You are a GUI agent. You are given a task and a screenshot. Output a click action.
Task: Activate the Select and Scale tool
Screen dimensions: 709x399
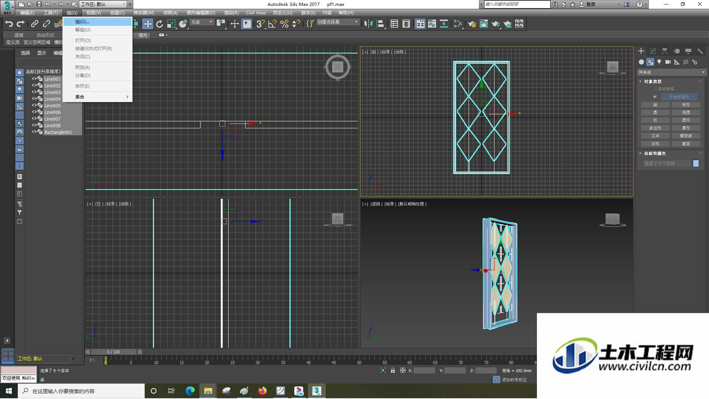tap(171, 24)
